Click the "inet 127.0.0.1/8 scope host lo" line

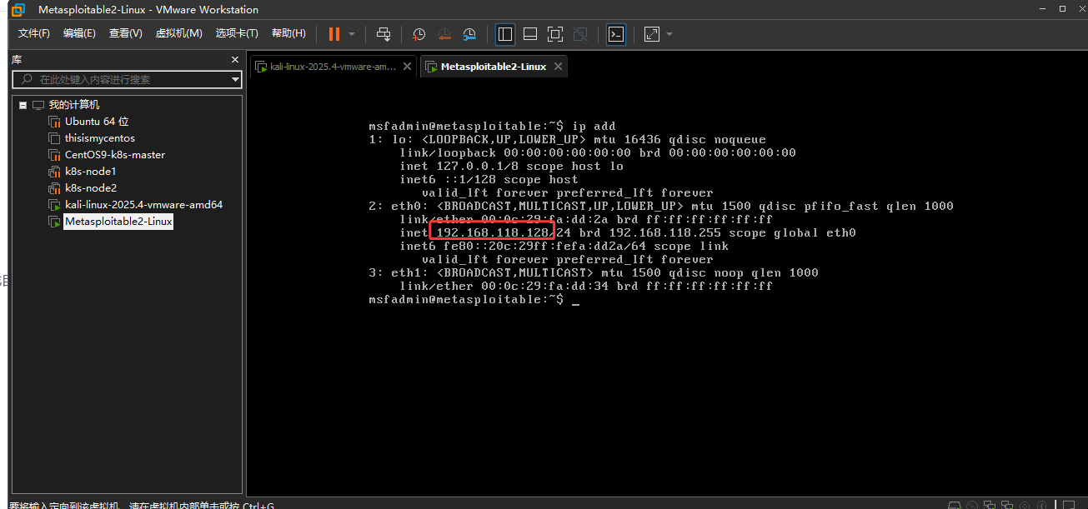click(511, 167)
